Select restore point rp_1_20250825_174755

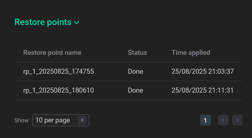(59, 71)
